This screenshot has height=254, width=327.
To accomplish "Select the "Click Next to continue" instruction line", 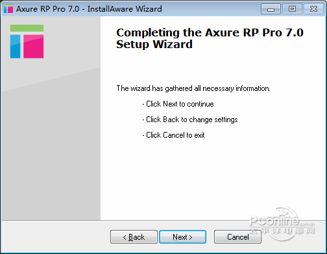I will click(x=178, y=104).
